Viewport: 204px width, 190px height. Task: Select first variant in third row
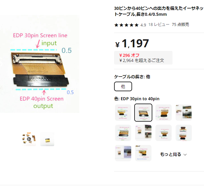[123, 153]
